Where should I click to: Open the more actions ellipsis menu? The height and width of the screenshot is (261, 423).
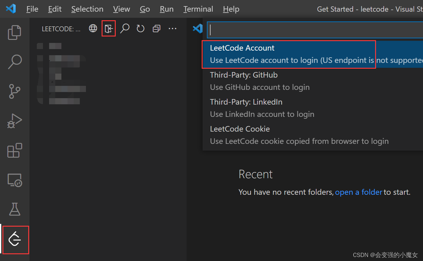coord(173,28)
